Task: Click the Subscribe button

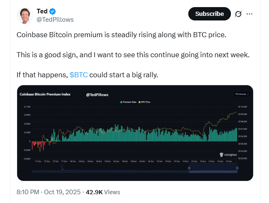Action: (209, 14)
